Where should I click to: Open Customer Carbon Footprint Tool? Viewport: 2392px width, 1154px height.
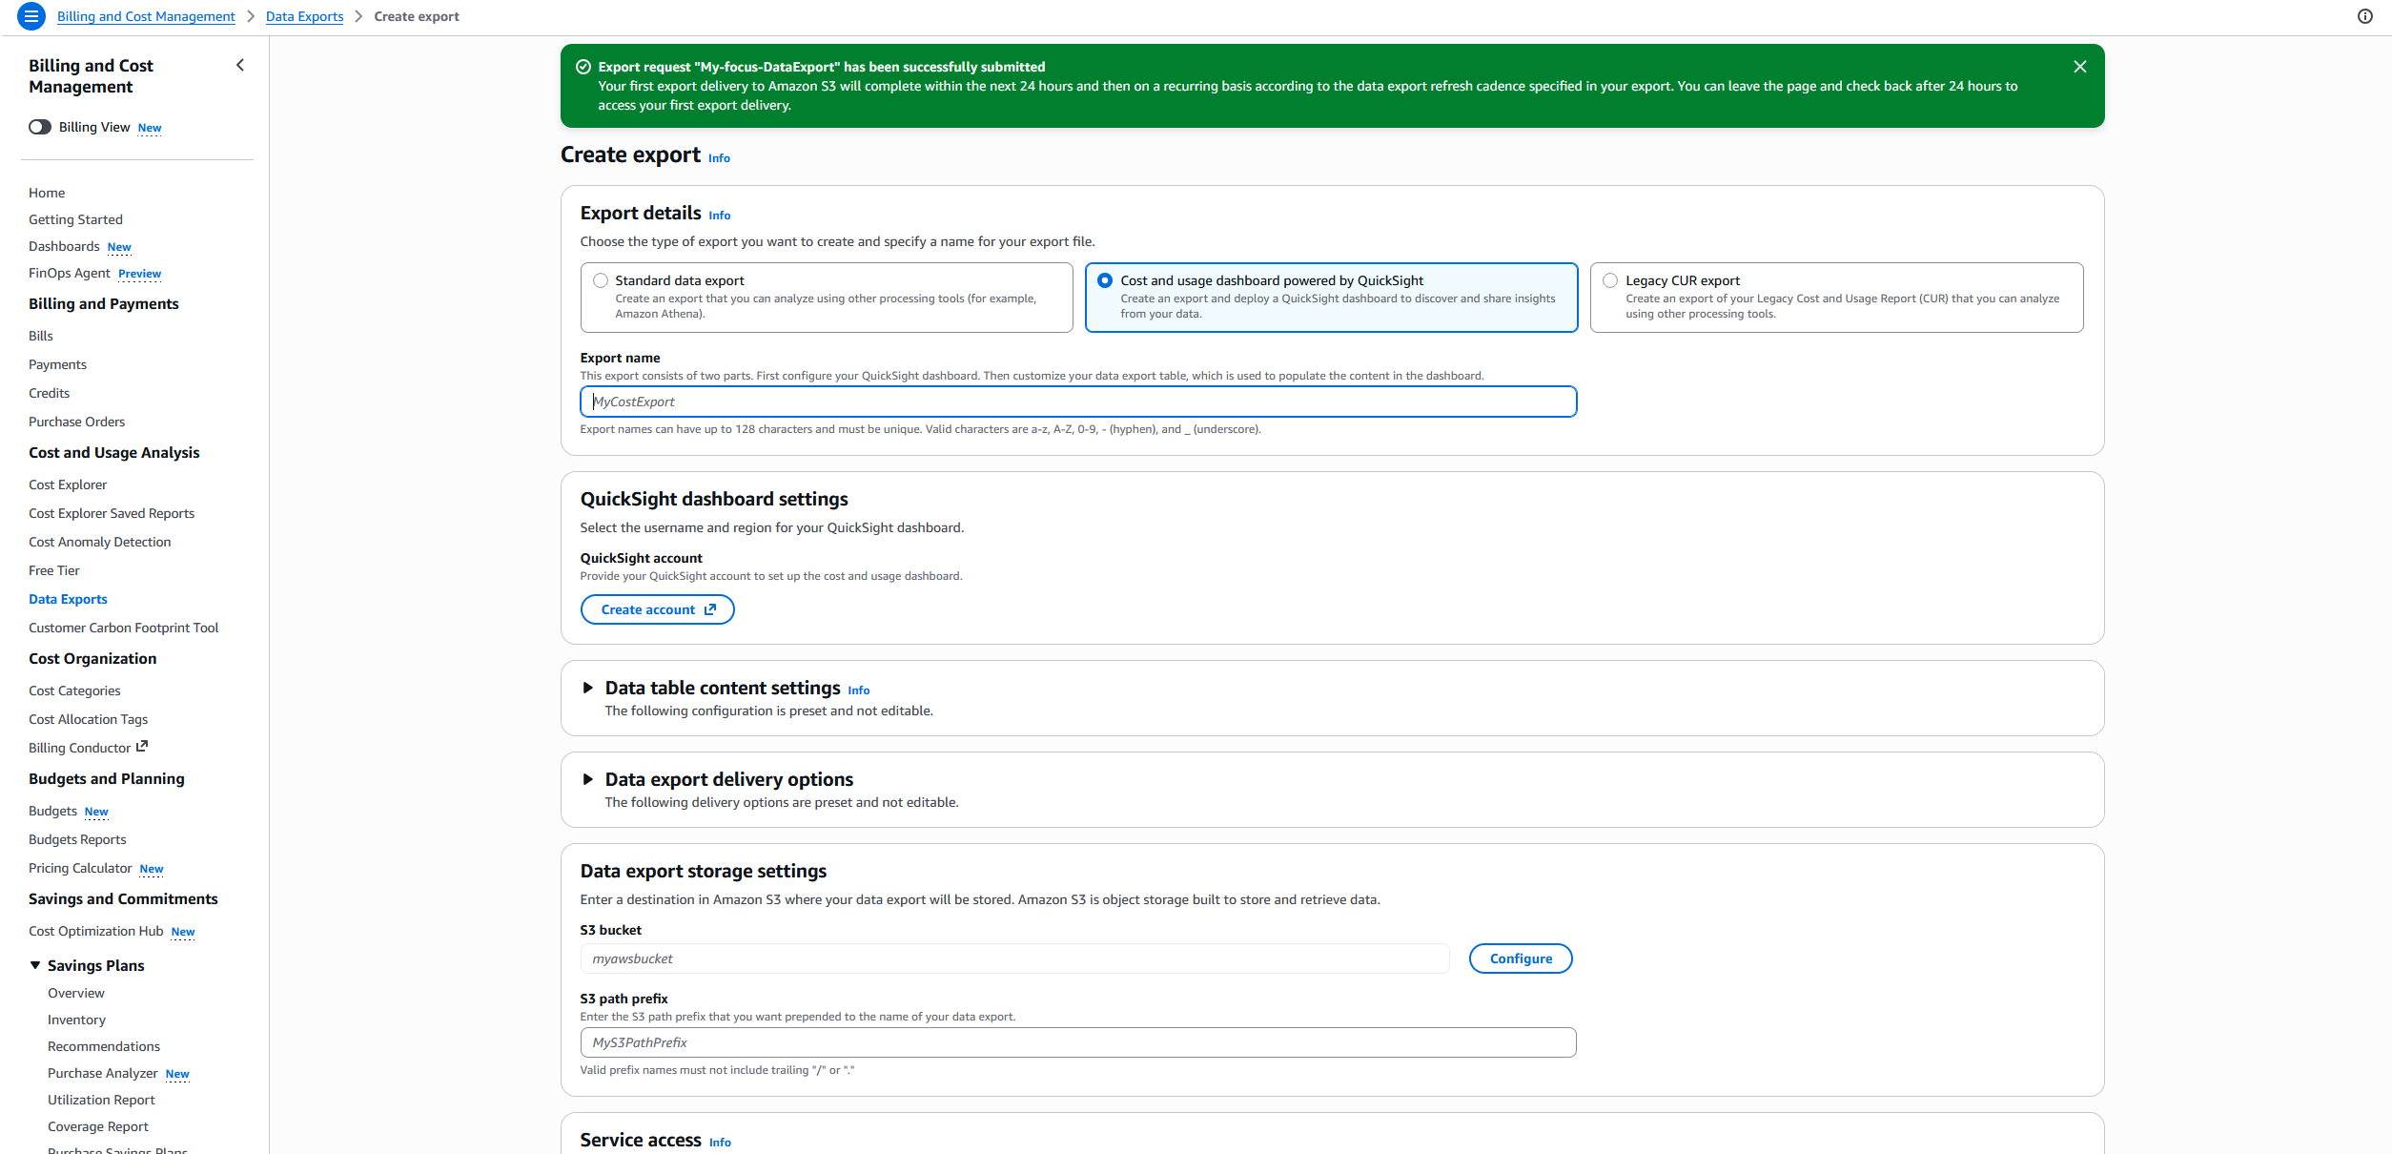[x=124, y=628]
